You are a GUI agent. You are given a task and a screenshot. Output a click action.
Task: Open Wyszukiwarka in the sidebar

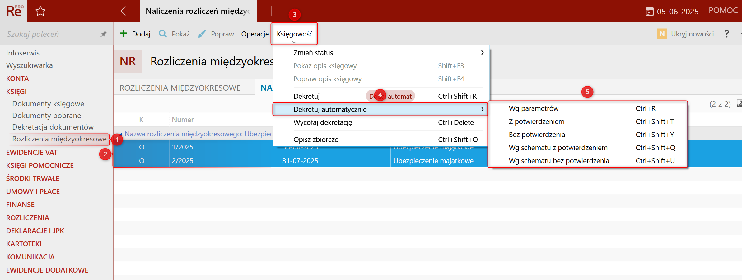coord(30,65)
